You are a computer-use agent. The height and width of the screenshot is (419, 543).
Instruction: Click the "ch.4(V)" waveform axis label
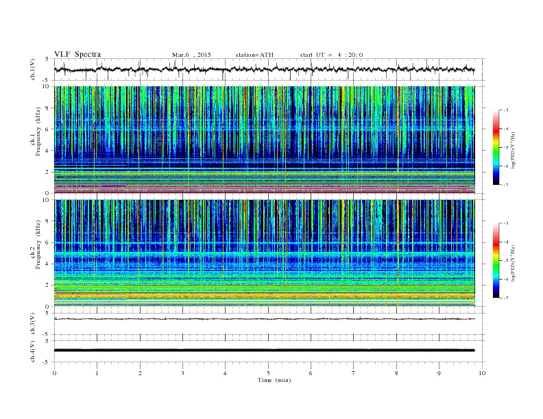33,351
